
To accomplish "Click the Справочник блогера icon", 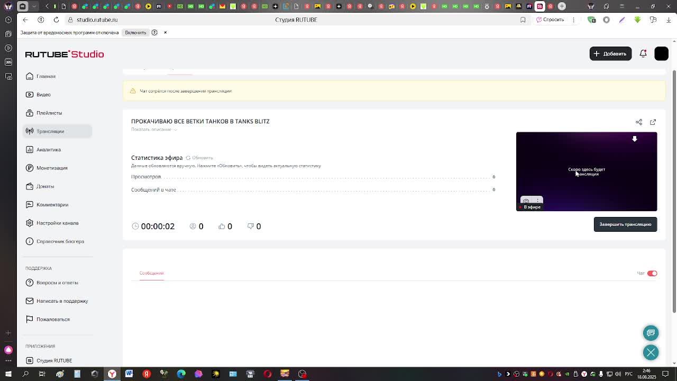I will 30,241.
